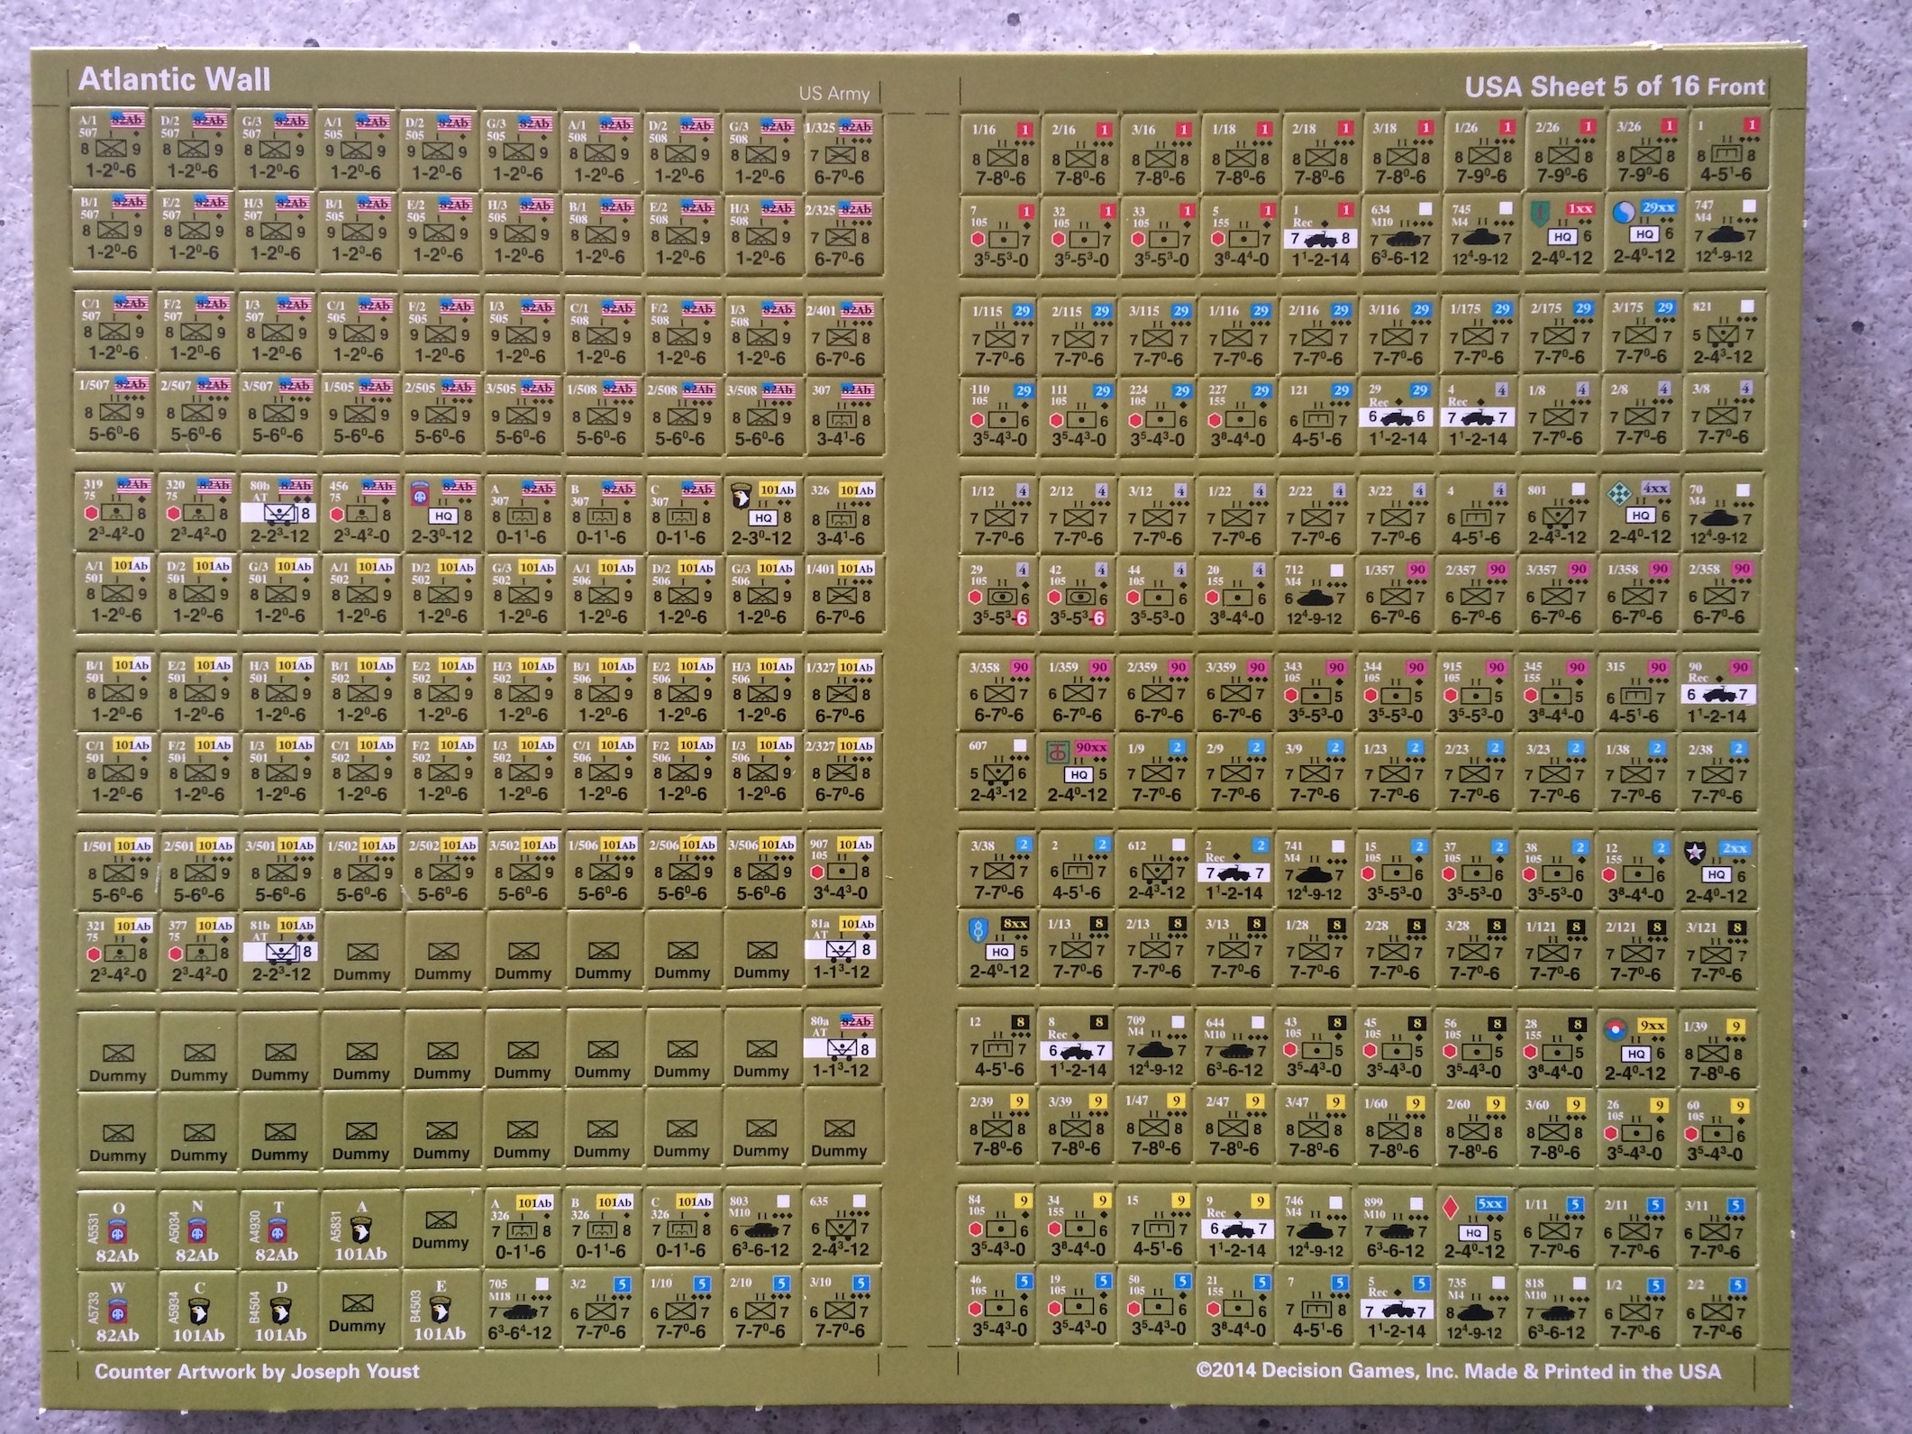Select the 82Ab marker labeled W
Image resolution: width=1912 pixels, height=1434 pixels.
coord(118,1311)
